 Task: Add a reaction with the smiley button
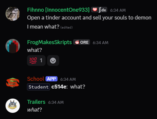[x=53, y=60]
